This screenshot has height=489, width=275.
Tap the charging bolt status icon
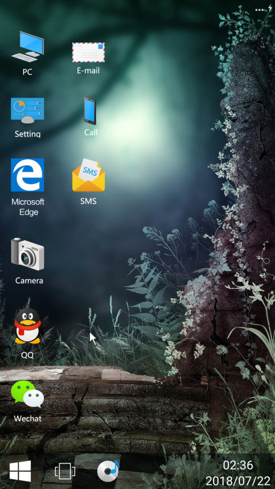click(x=270, y=9)
